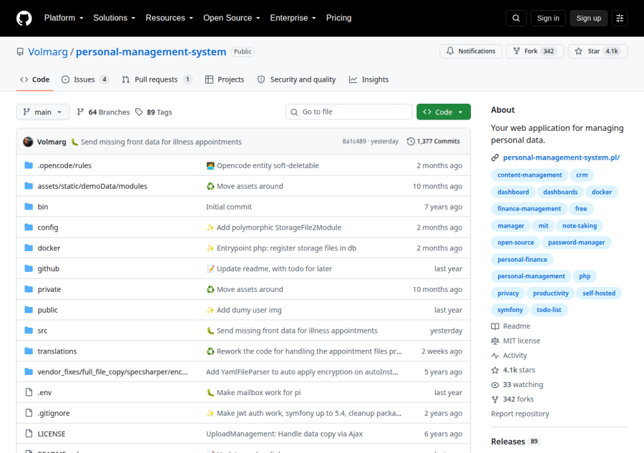Click the src folder icon
This screenshot has width=644, height=453.
(x=28, y=330)
